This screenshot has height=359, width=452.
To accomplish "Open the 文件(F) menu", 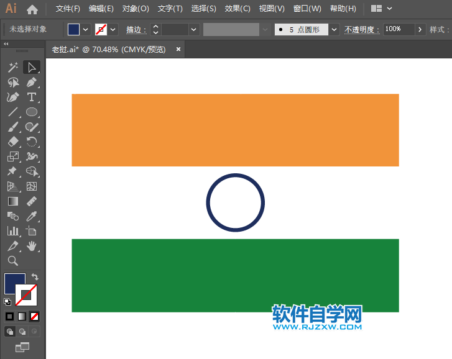I will pos(68,9).
